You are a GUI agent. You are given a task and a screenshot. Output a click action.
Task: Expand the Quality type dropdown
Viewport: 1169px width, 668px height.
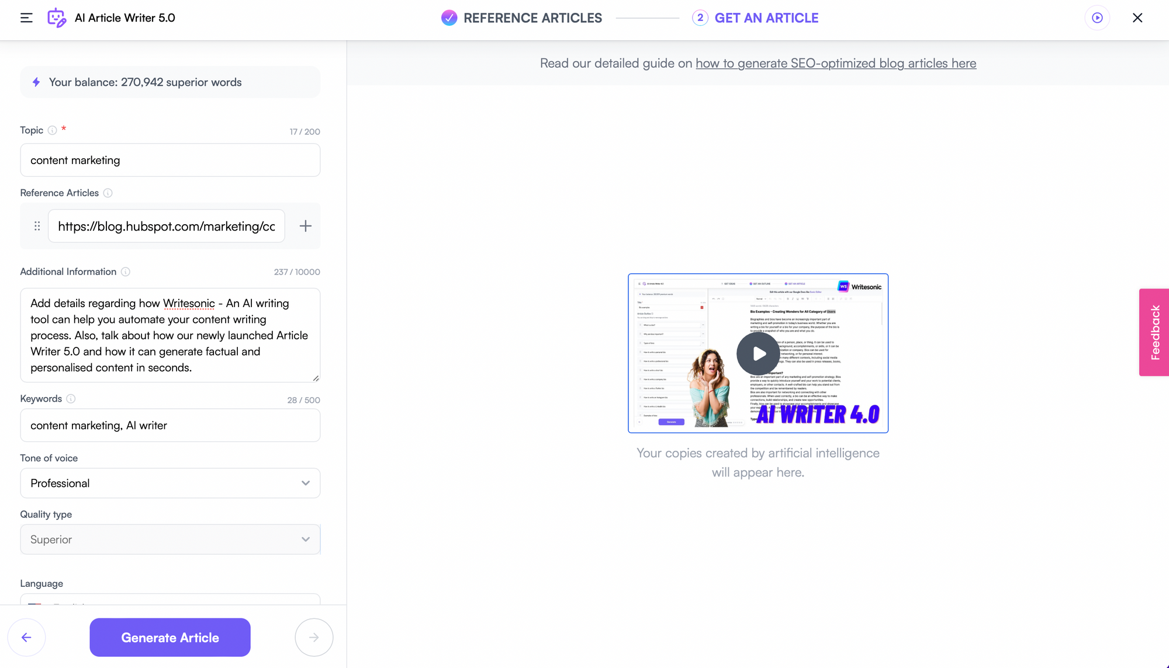pyautogui.click(x=305, y=539)
